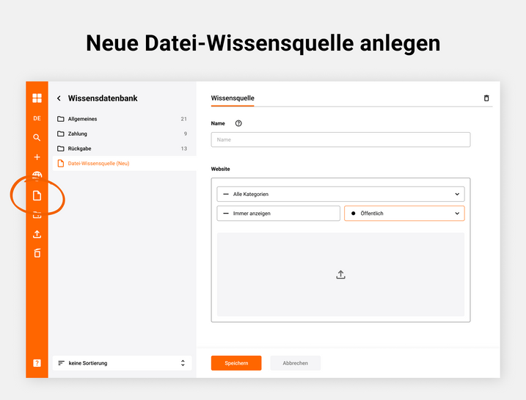
Task: Click the Wissensdatenbank heading
Action: [103, 98]
